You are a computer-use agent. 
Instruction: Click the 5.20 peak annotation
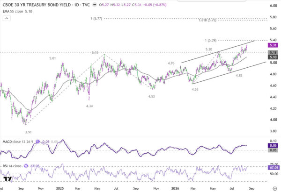tap(209, 49)
